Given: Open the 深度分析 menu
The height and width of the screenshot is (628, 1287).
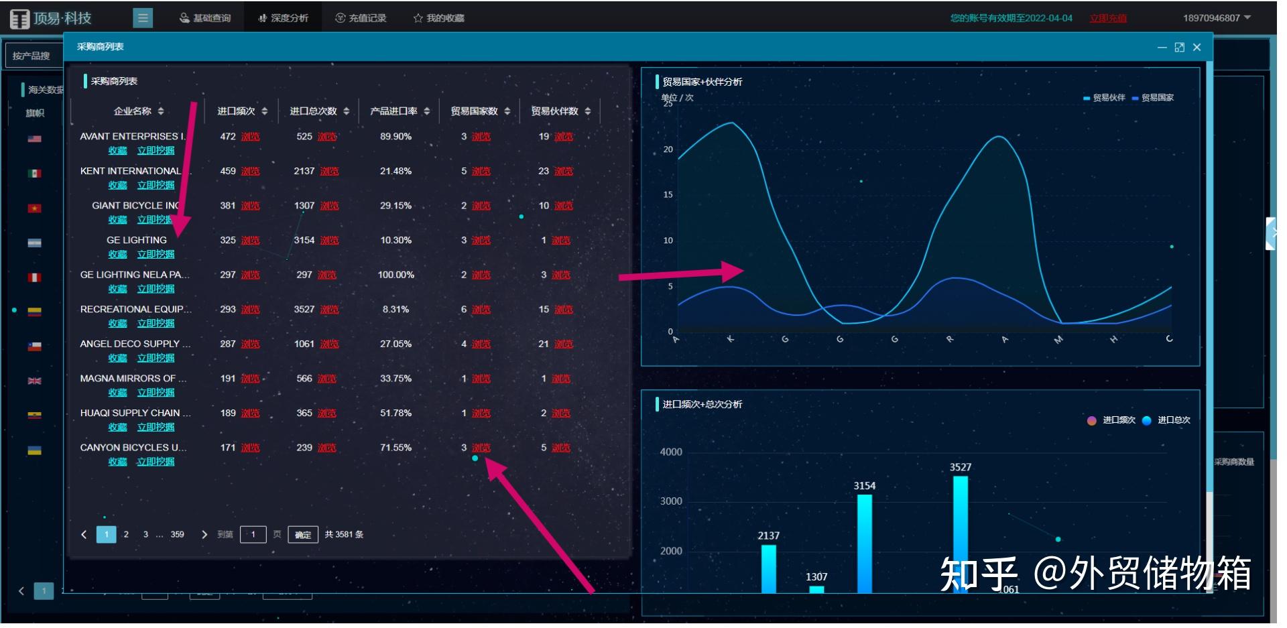Looking at the screenshot, I should pos(283,18).
